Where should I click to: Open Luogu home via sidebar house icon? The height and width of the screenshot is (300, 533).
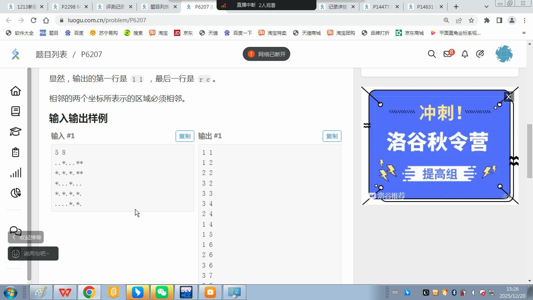15,91
